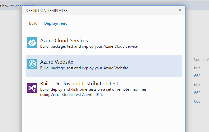Screen dimensions: 209x132
Task: Click the DEFINITION TEMPLATES dialog title
Action: point(46,11)
